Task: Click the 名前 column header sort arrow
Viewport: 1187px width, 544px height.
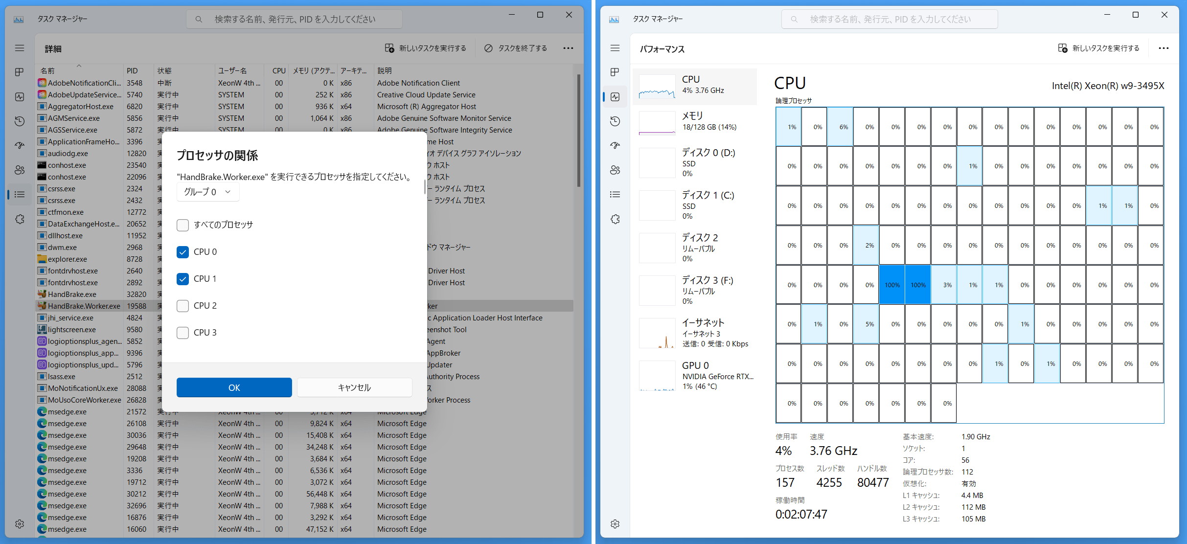Action: click(79, 66)
